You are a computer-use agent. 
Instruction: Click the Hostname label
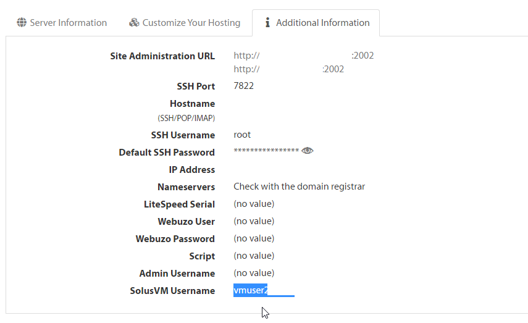click(x=192, y=103)
